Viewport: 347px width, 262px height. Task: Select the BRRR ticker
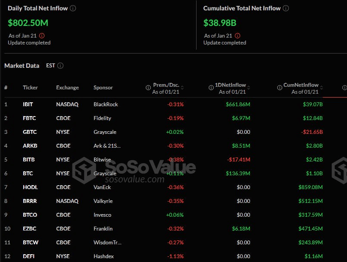30,201
